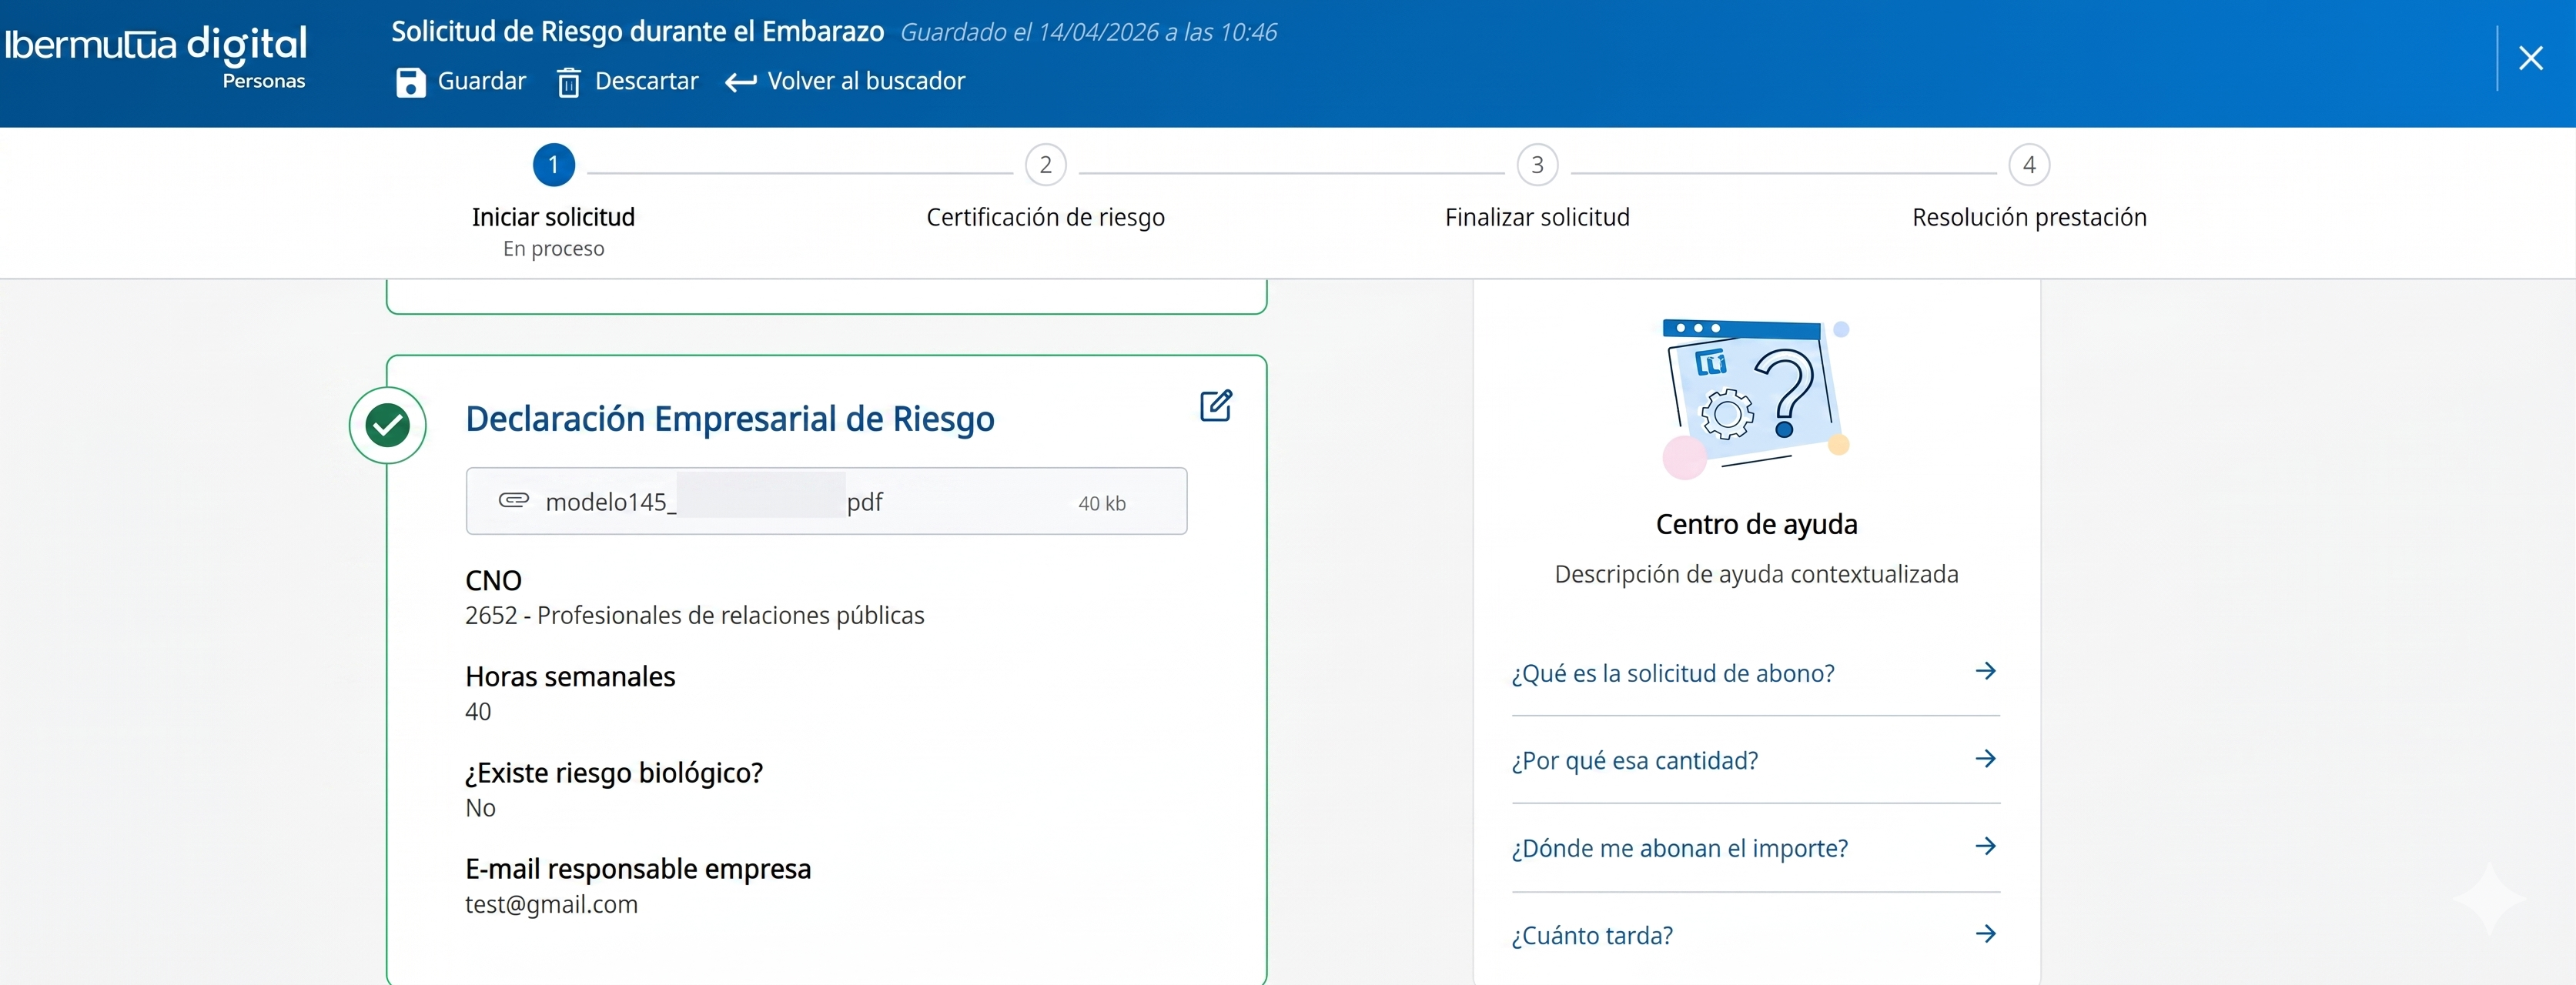Expand the ¿Qué es la solicitud de abono? arrow
The height and width of the screenshot is (985, 2576).
pyautogui.click(x=1985, y=671)
